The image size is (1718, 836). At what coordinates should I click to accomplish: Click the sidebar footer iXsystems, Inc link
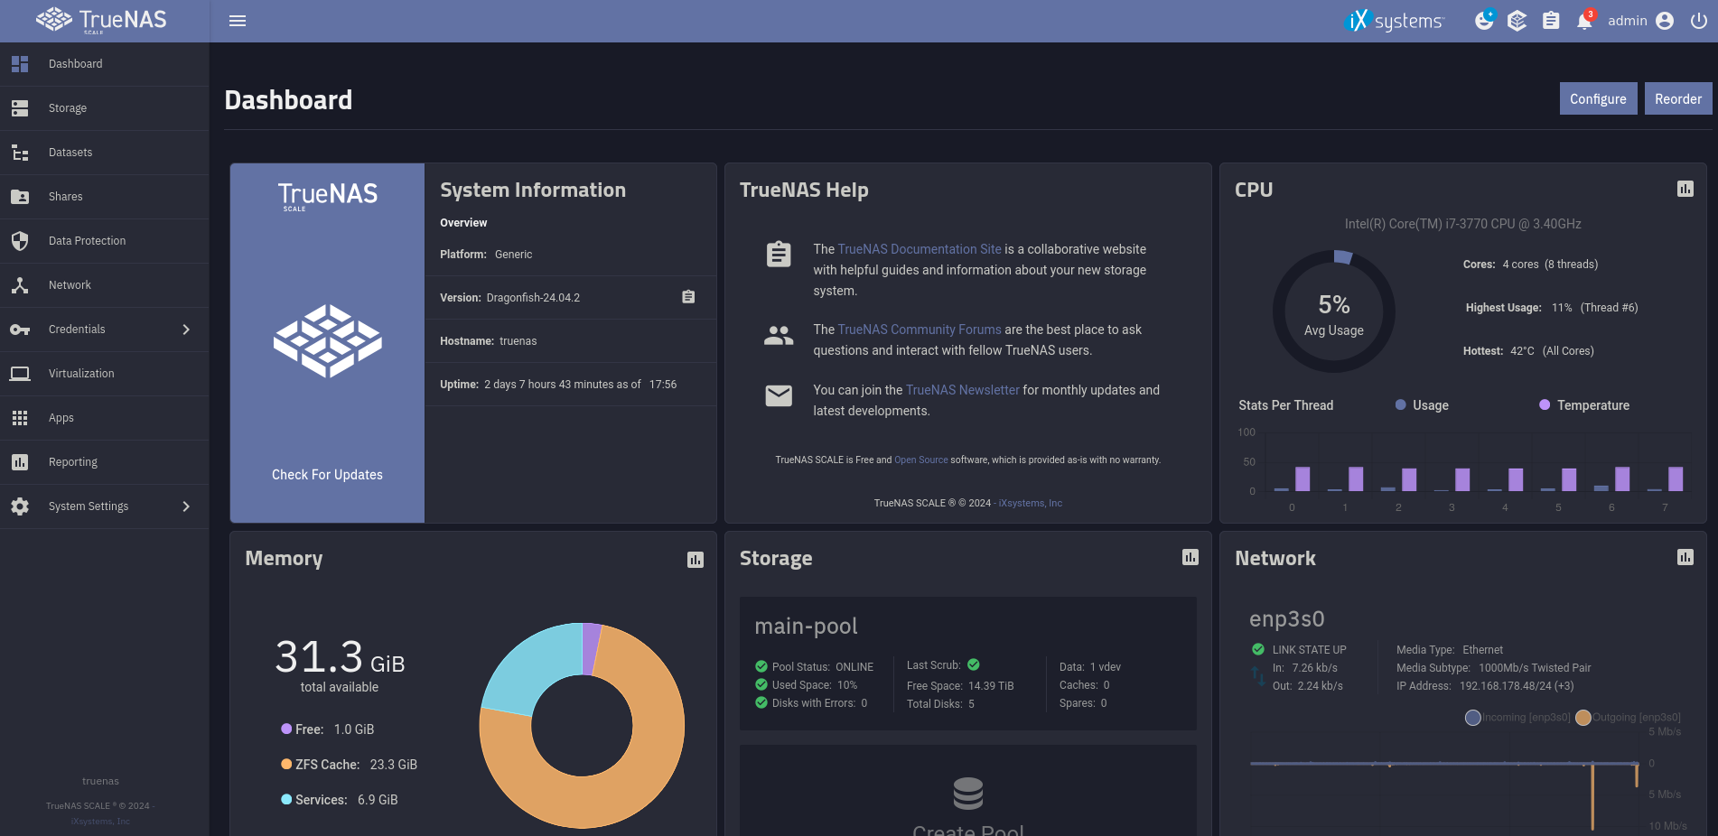click(x=100, y=822)
